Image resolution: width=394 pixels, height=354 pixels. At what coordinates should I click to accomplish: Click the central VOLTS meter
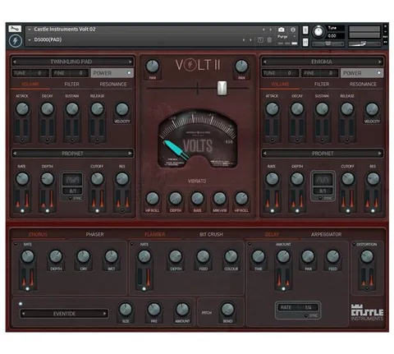pos(198,139)
